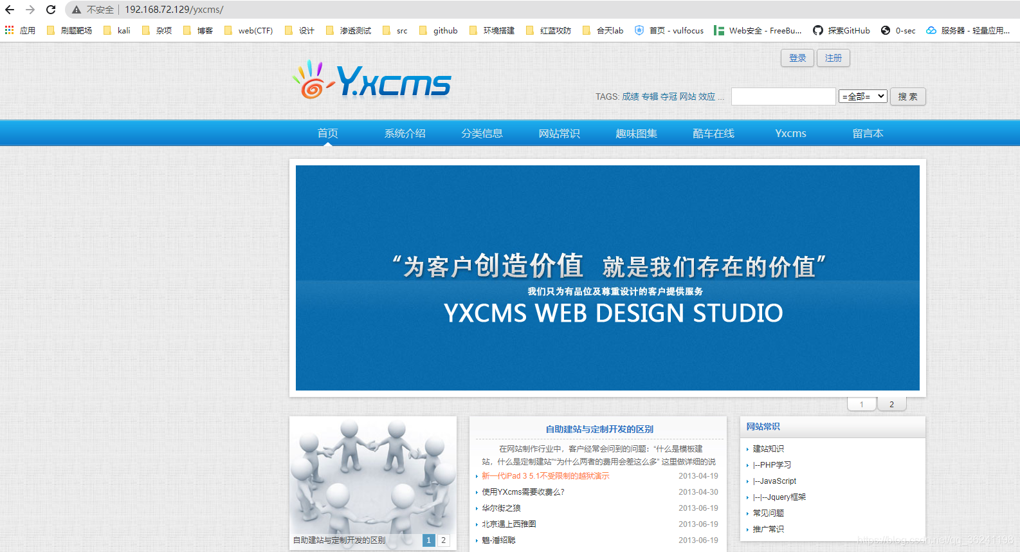The image size is (1020, 552).
Task: Click the 夺冠 tag link
Action: click(669, 97)
